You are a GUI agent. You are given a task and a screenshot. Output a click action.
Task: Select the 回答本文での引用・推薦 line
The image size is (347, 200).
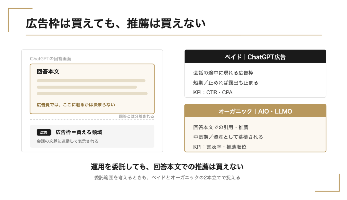pos(221,127)
